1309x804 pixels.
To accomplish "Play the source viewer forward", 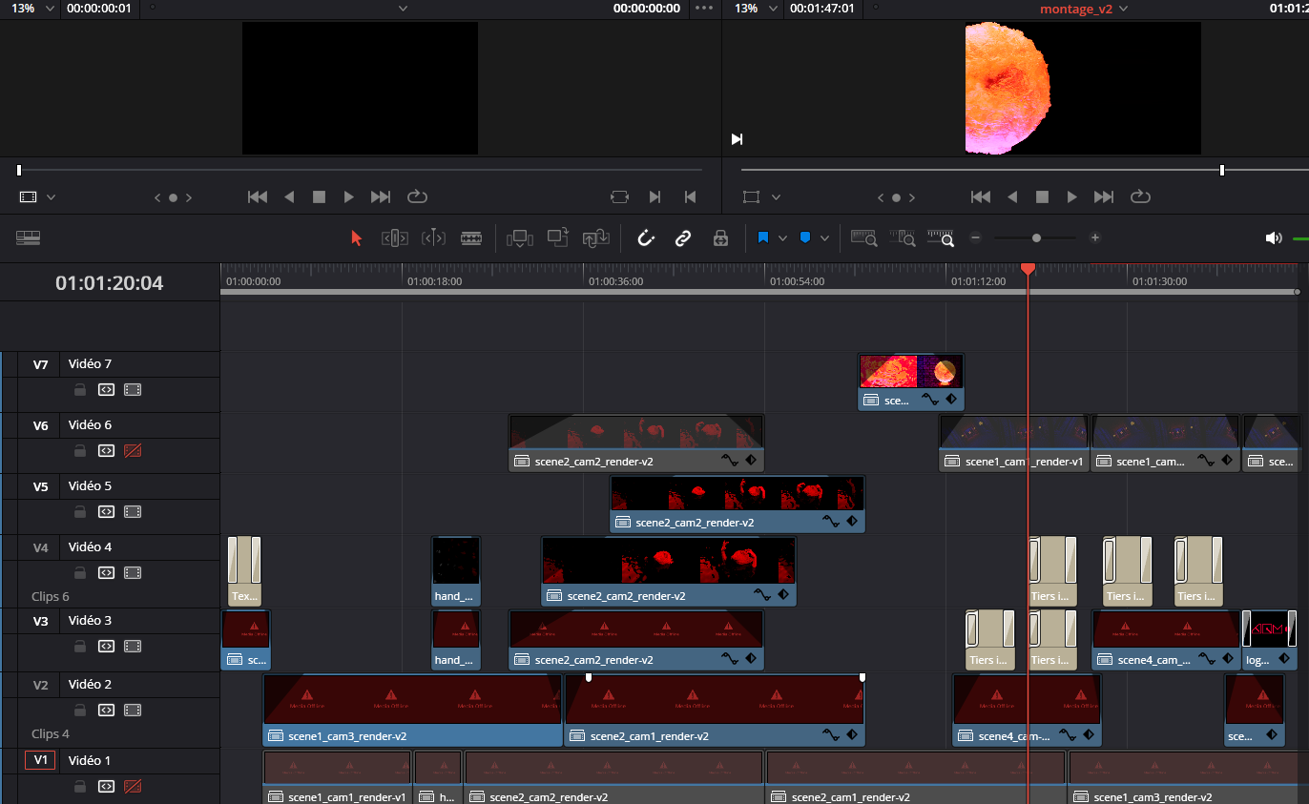I will 349,196.
